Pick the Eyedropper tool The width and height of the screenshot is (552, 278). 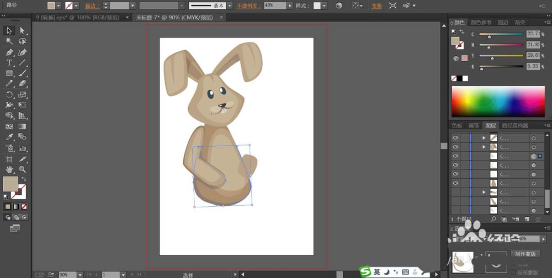click(x=9, y=137)
